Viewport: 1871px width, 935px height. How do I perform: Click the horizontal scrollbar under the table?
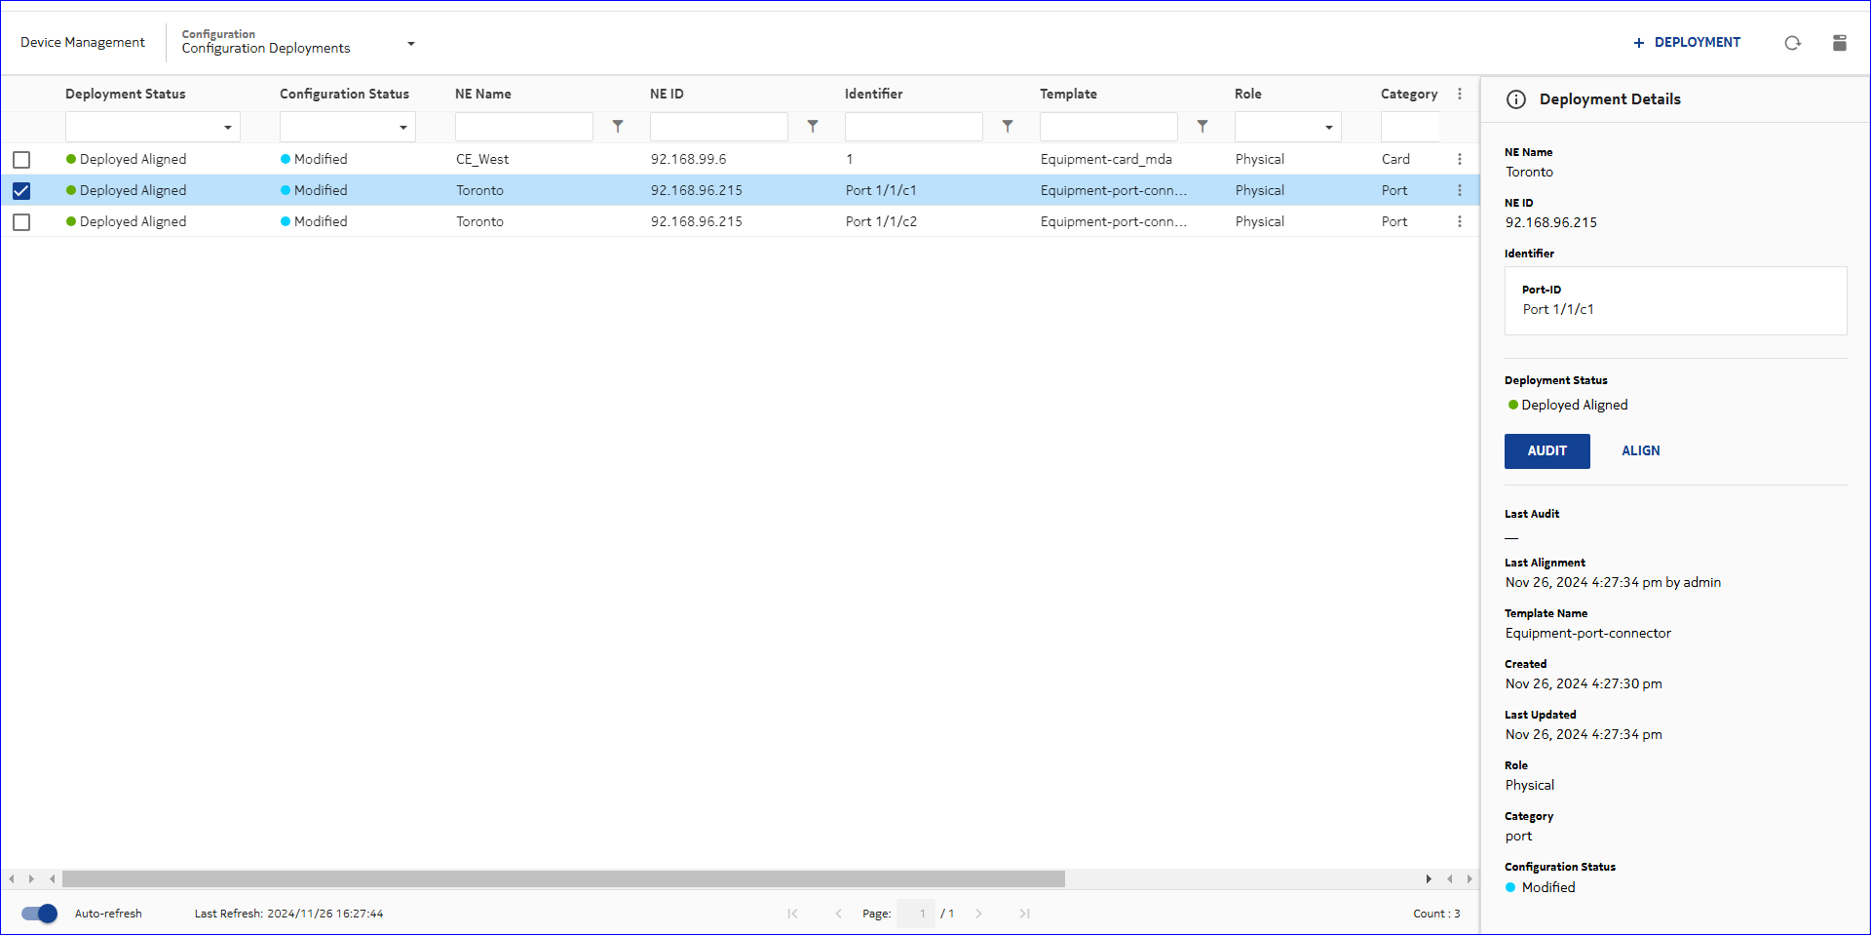563,878
